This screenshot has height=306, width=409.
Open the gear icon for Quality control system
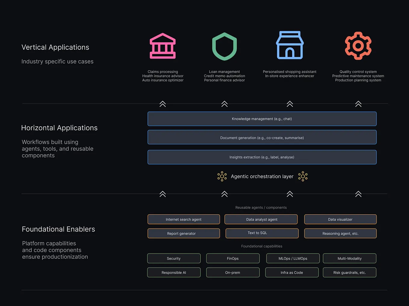(x=358, y=46)
